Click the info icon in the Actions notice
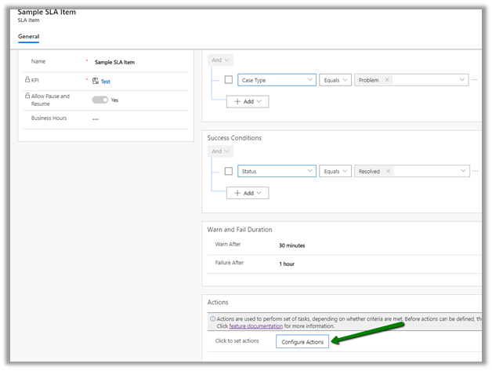The width and height of the screenshot is (492, 371). coord(212,319)
